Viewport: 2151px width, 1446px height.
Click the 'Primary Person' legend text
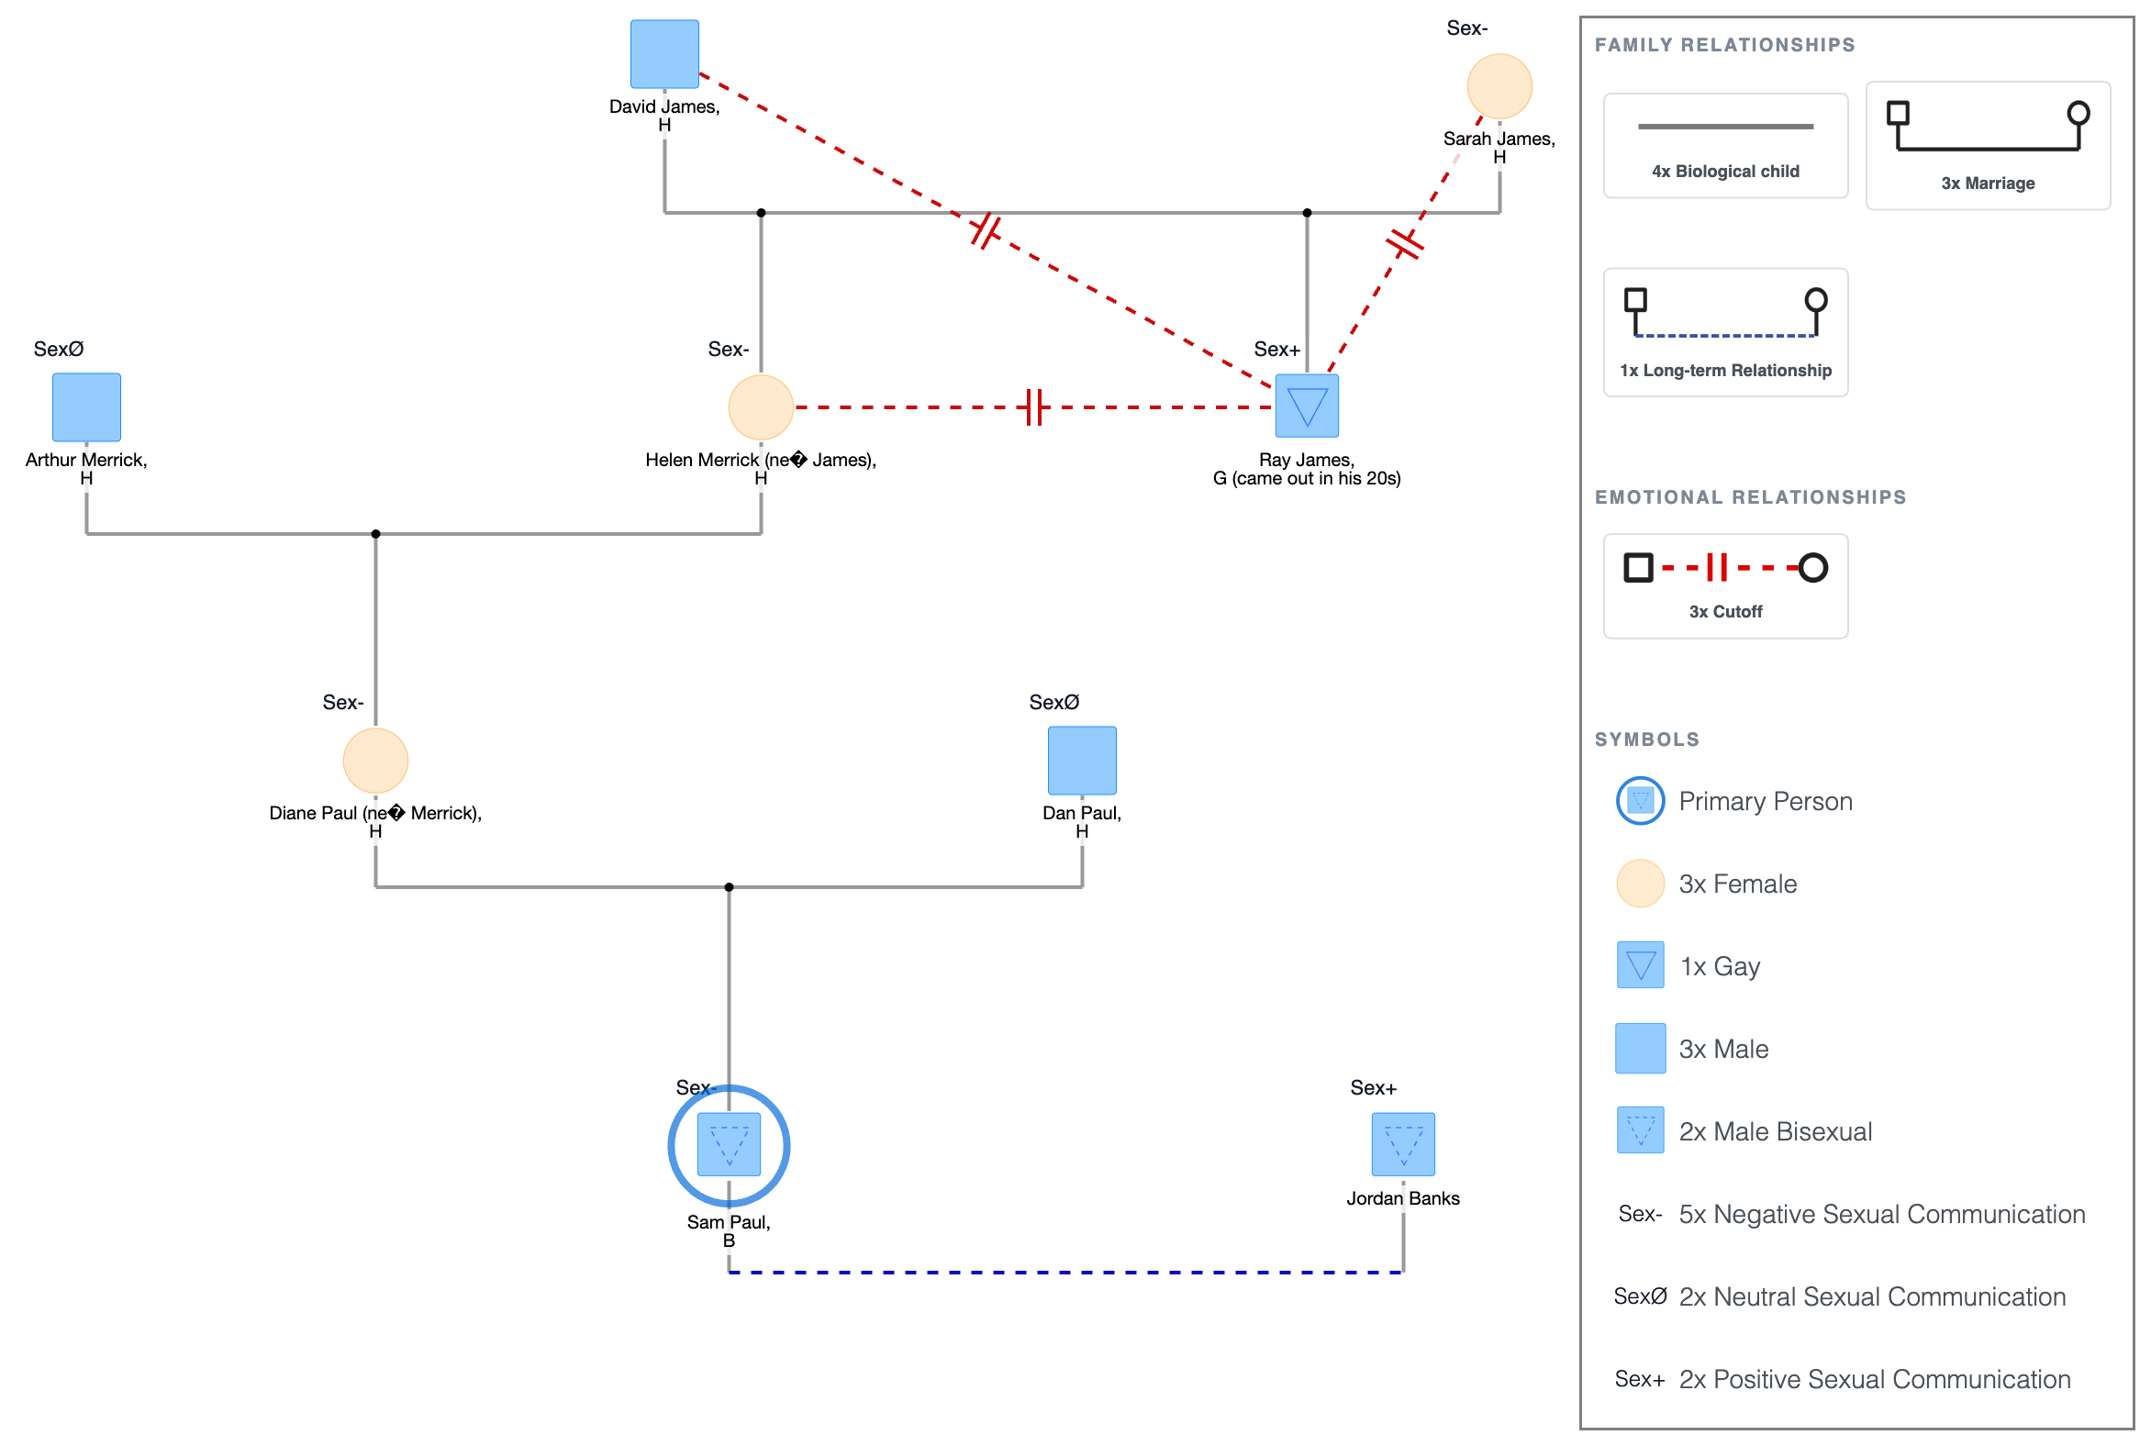pos(1765,800)
